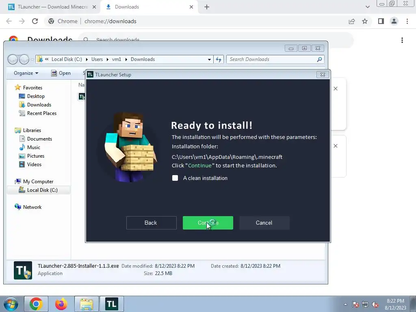Viewport: 416px width, 312px height.
Task: Go forward in Chrome history
Action: 22,21
